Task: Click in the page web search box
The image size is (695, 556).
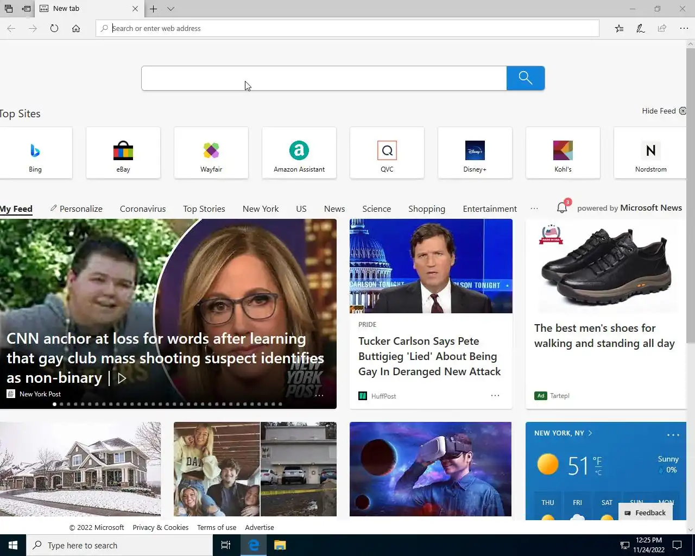Action: (324, 78)
